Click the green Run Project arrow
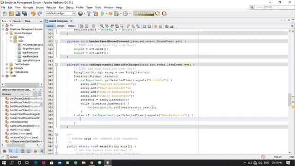 pyautogui.click(x=103, y=13)
